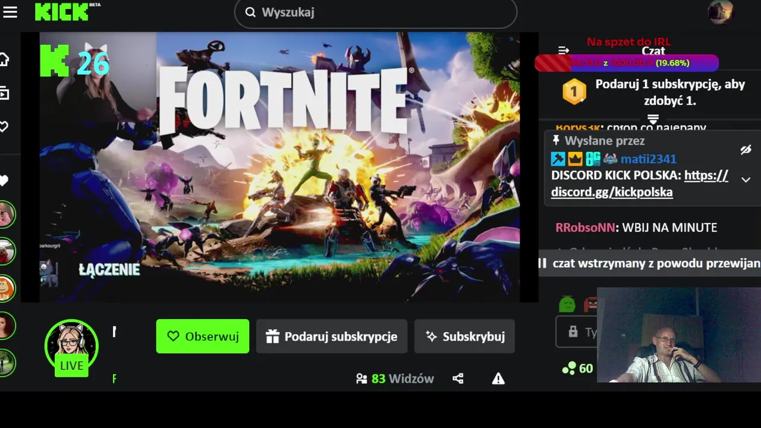Expand the pinned message chevron
The height and width of the screenshot is (428, 761).
(746, 180)
